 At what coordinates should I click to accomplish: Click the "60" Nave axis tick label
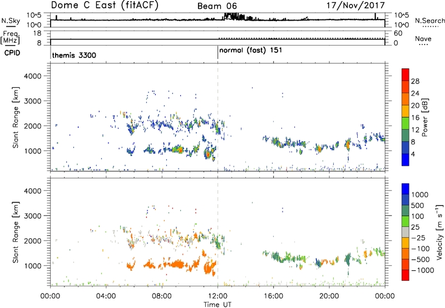point(398,33)
